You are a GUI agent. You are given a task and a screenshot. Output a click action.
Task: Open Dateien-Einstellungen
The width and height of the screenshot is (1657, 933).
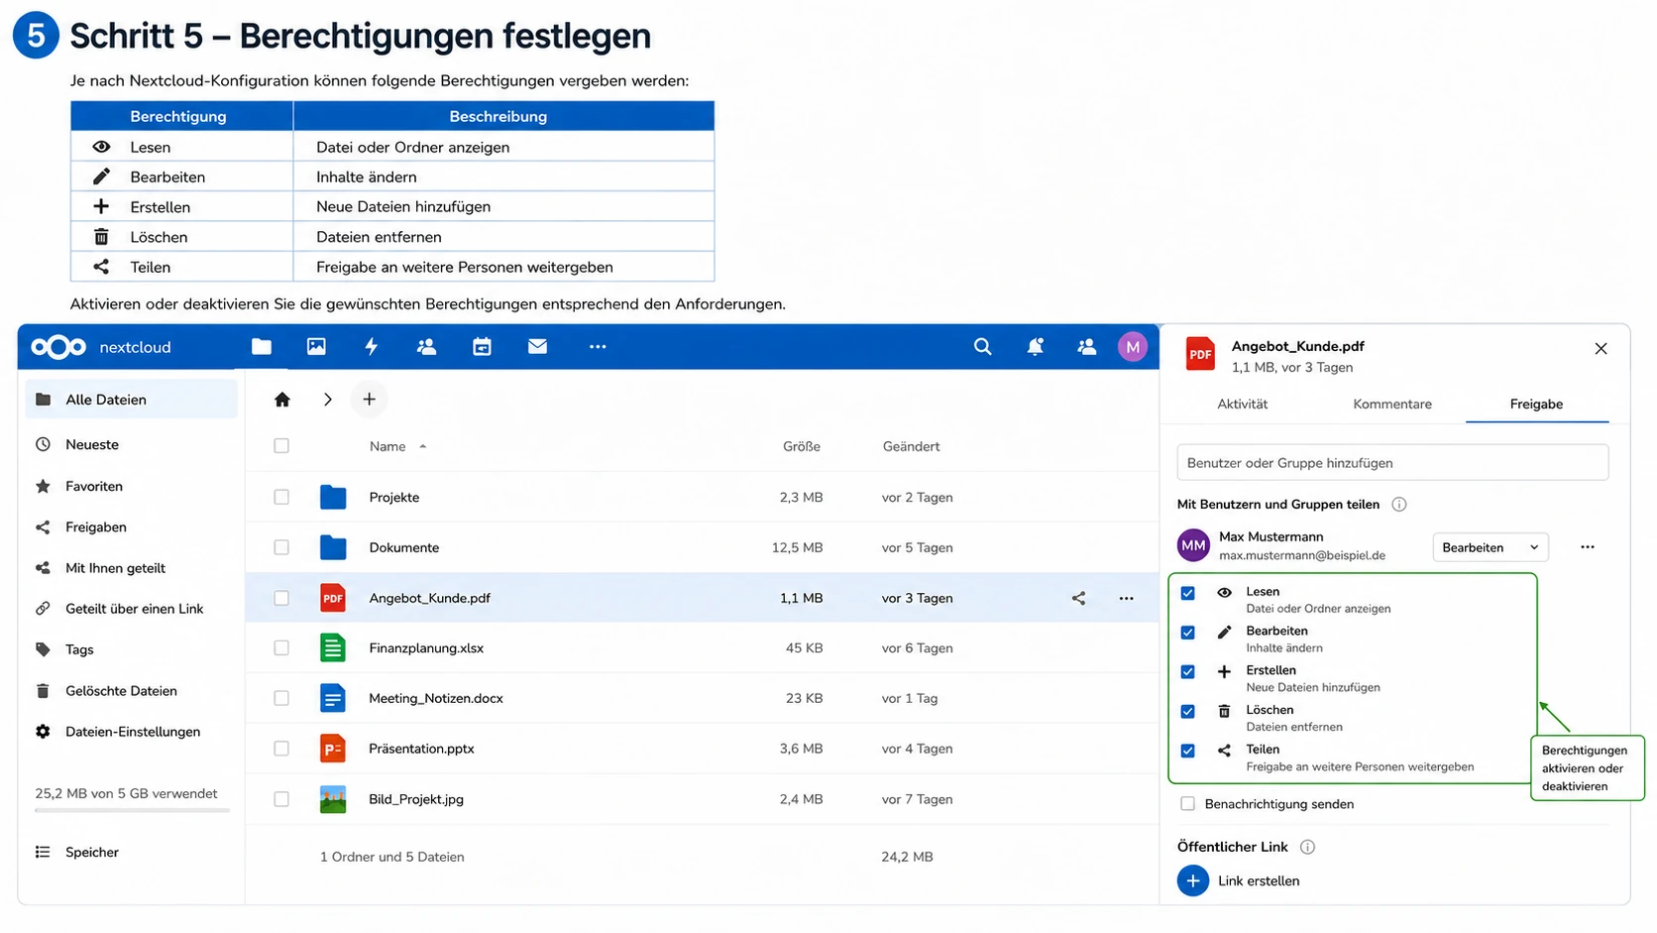tap(131, 732)
